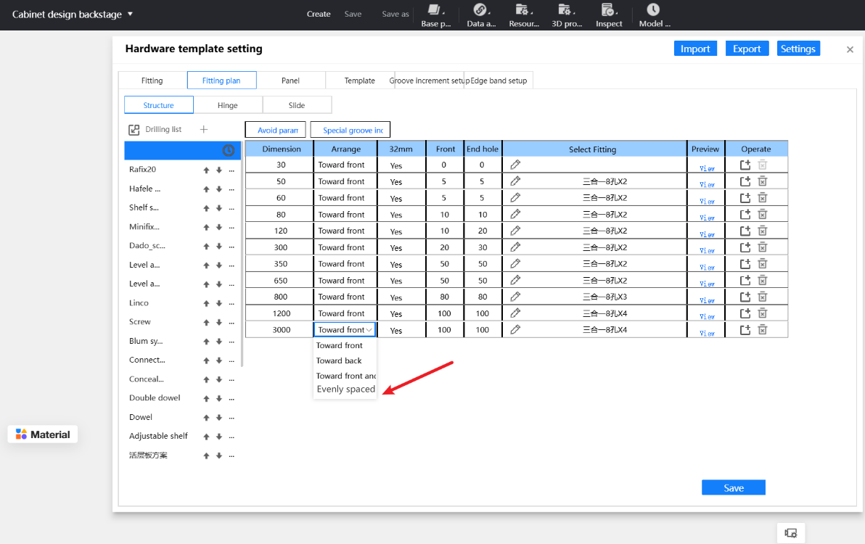The image size is (865, 544).
Task: Choose Toward back from Arrange dropdown
Action: [339, 360]
